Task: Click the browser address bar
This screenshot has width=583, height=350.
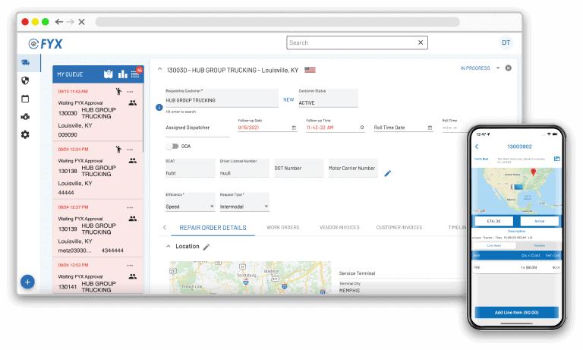Action: (x=277, y=22)
